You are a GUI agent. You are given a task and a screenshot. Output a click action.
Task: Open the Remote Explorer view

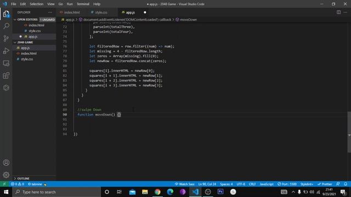click(6, 63)
